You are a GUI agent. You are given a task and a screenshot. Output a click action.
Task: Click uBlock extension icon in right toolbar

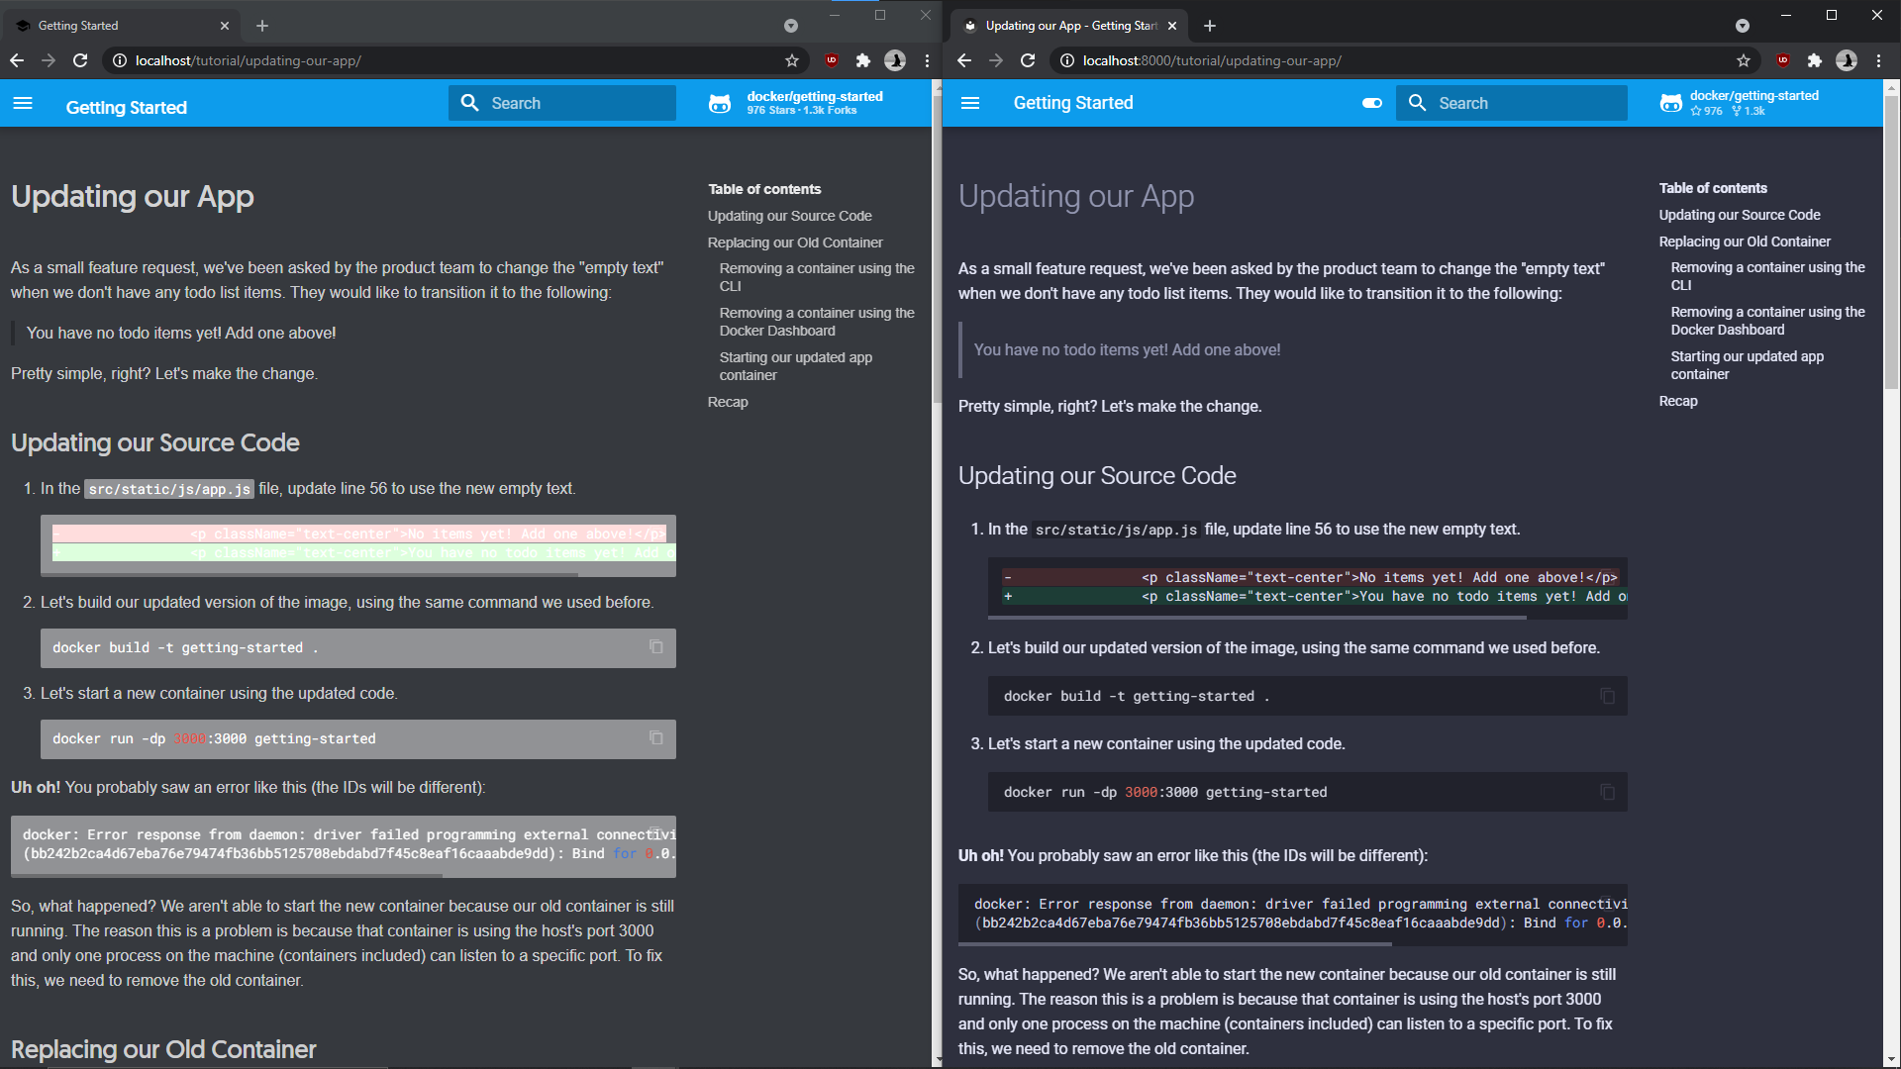point(1782,60)
